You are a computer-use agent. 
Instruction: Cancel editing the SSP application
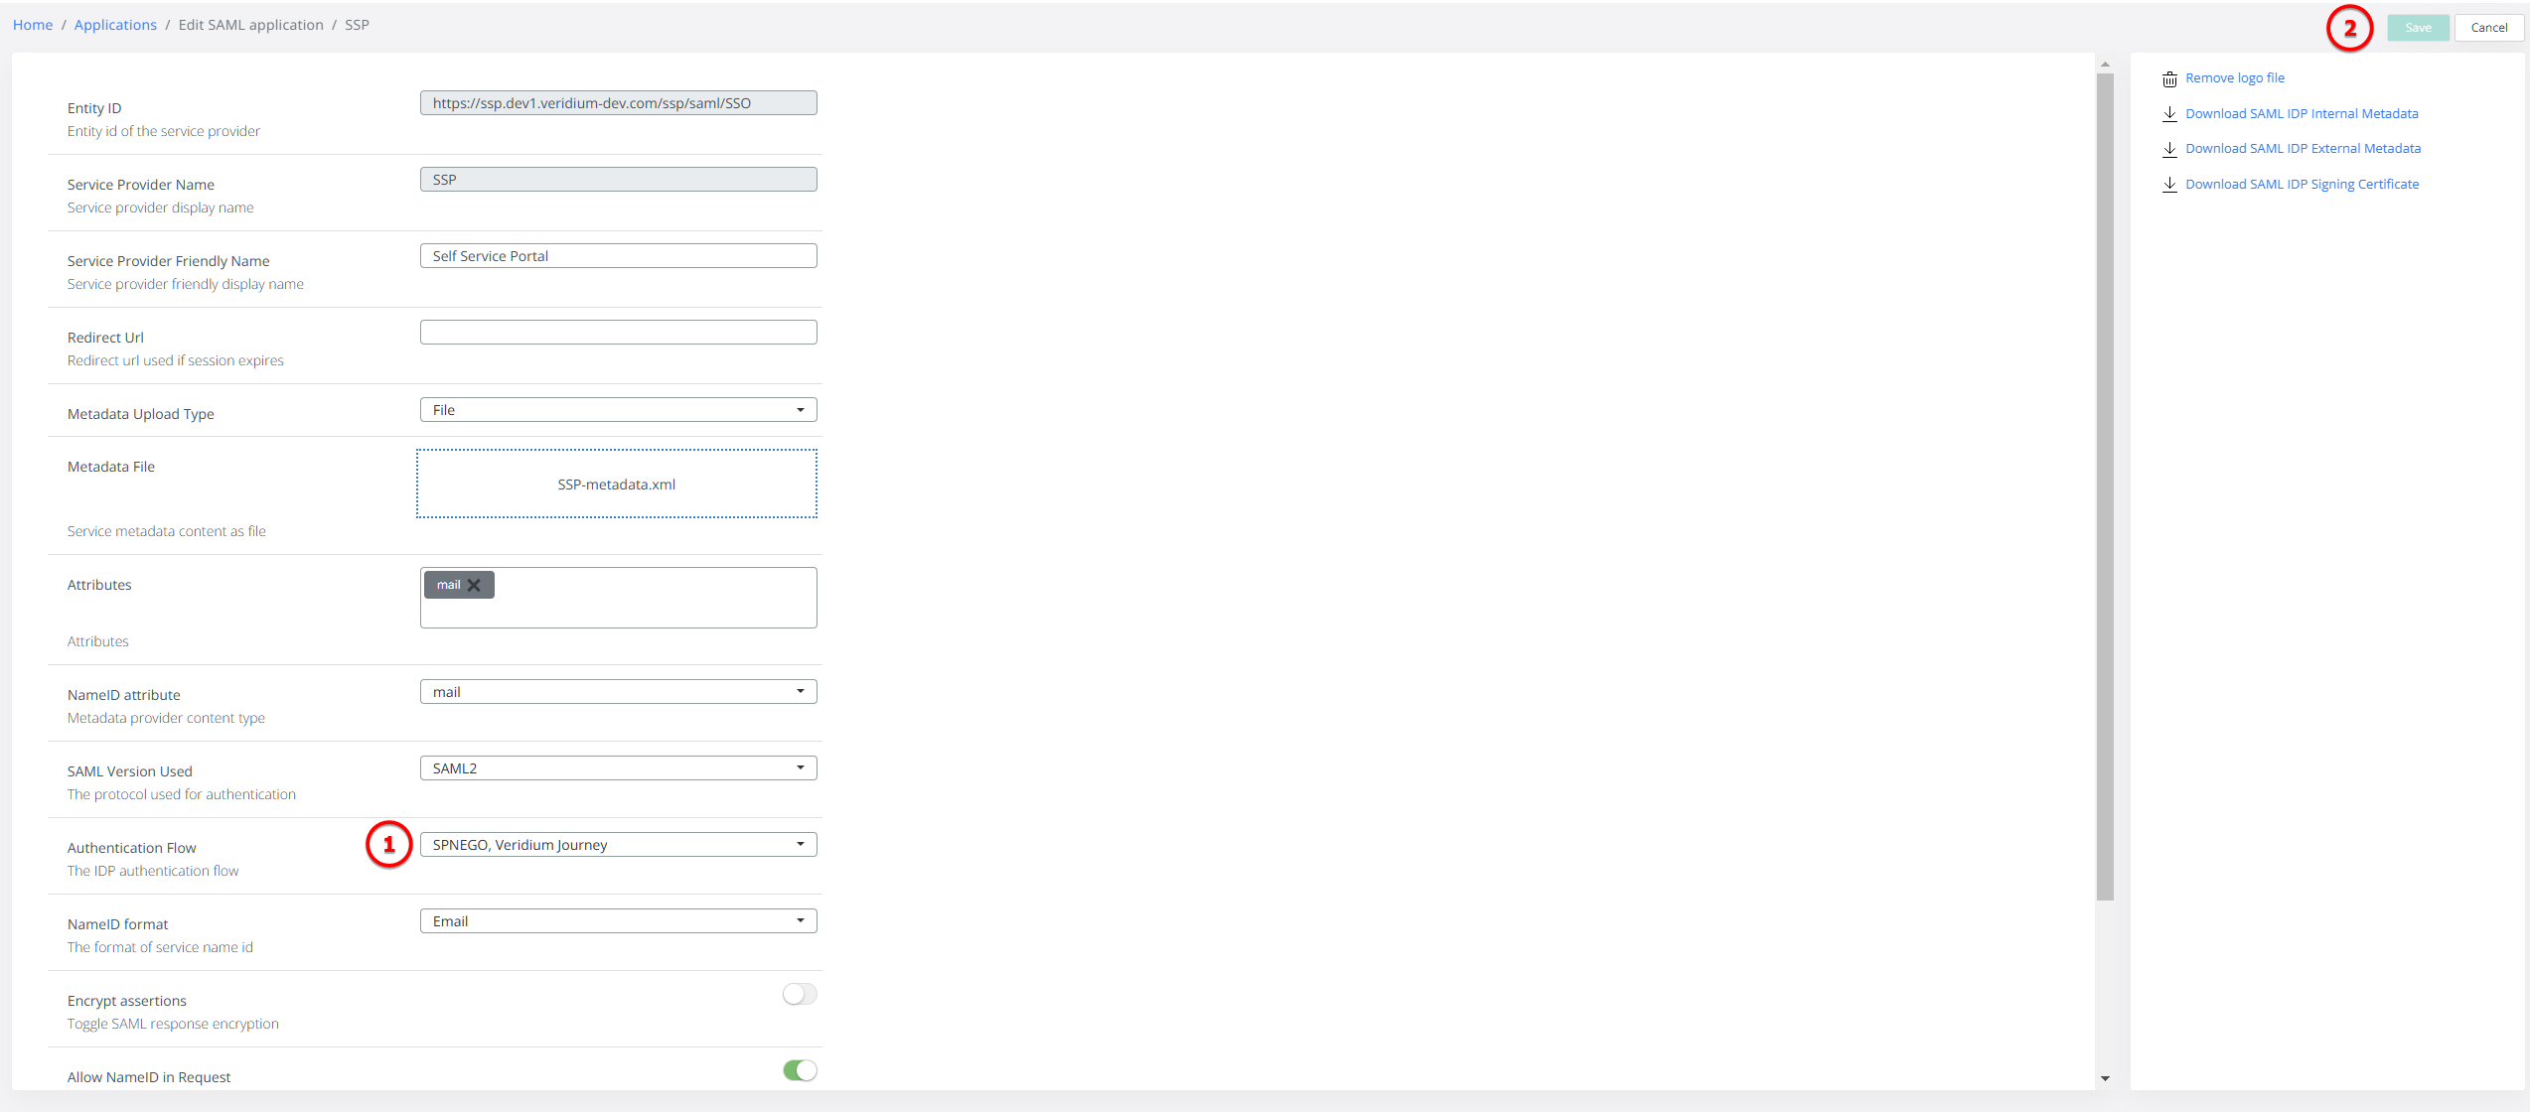2489,27
